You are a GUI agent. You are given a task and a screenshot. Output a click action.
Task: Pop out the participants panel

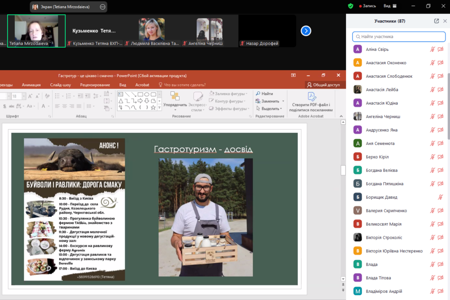436,21
